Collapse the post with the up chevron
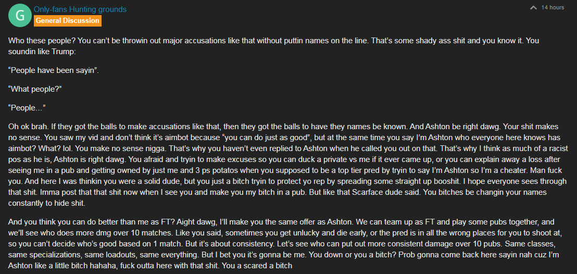577x274 pixels. pos(533,7)
